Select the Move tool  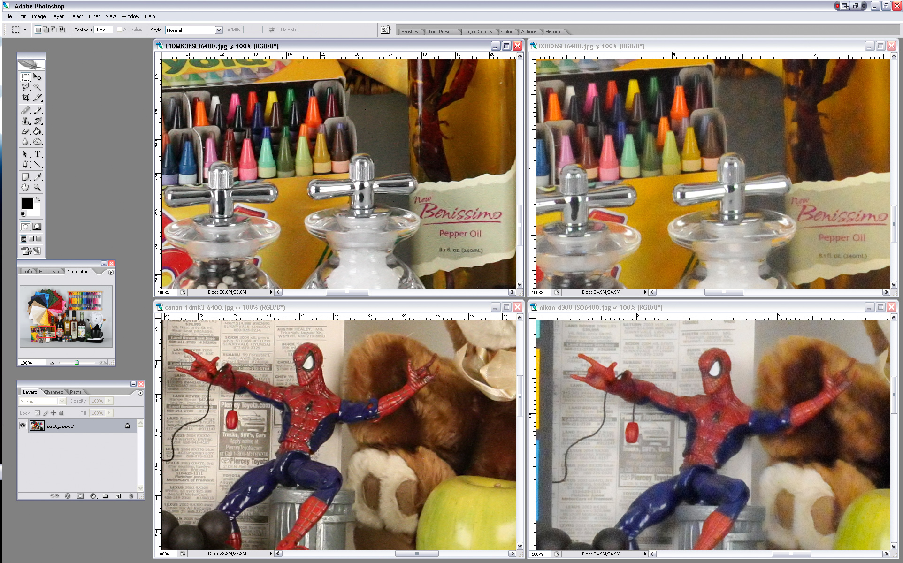click(38, 77)
